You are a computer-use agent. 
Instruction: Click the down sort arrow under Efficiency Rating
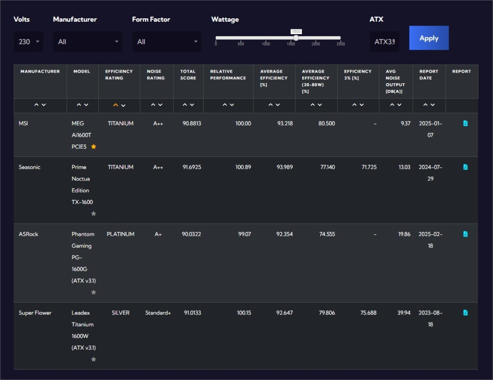123,105
